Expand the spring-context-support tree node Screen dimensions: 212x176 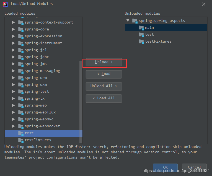[13, 22]
